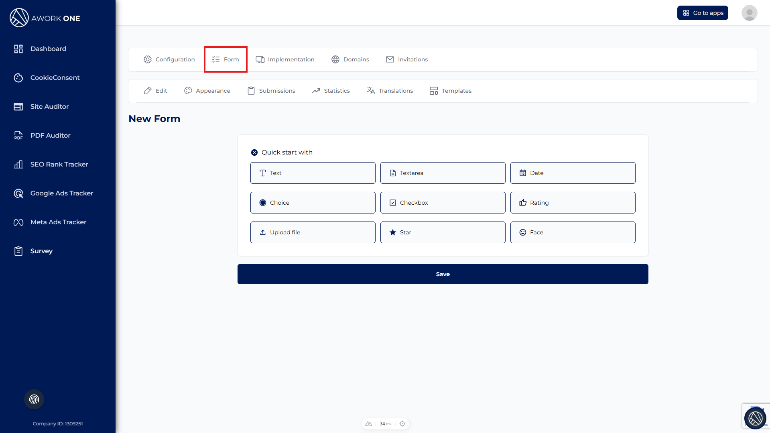
Task: Open Google Ads Tracker in sidebar
Action: click(x=61, y=193)
